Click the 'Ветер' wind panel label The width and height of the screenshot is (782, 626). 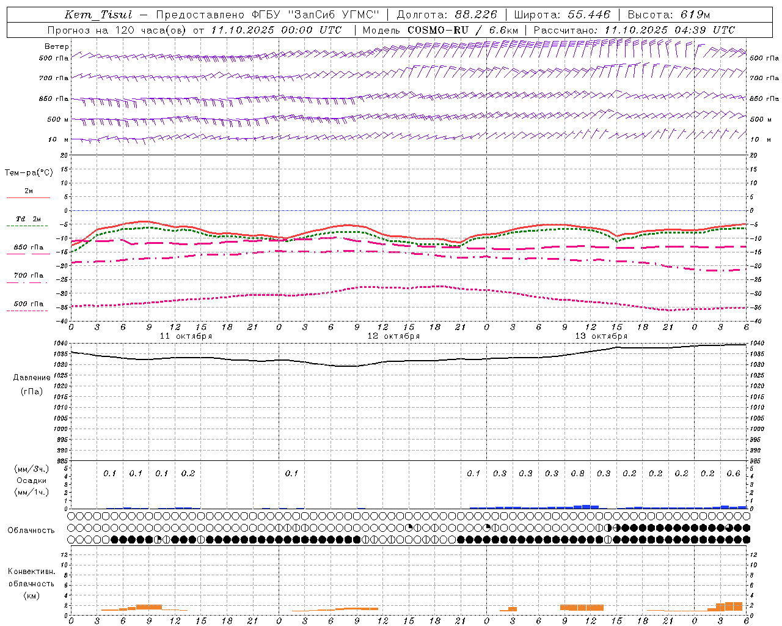tap(57, 46)
